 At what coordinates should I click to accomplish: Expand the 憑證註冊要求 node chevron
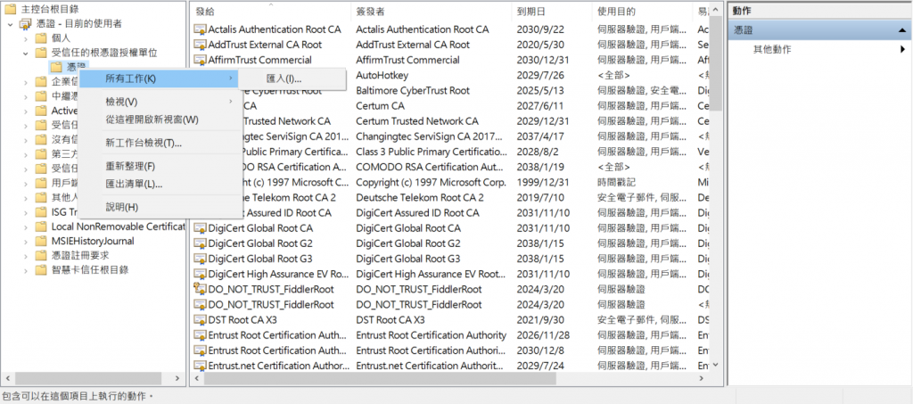[26, 256]
